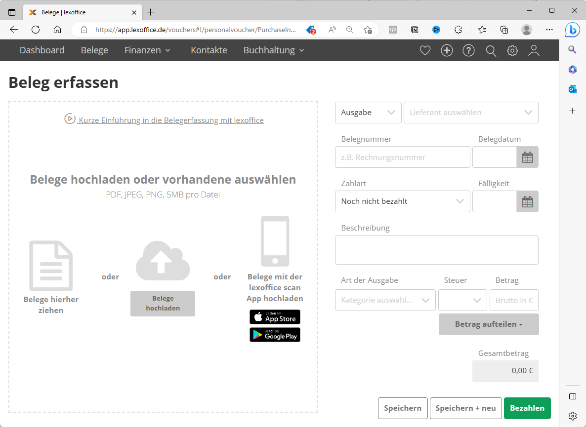Navigate to Kontakte
This screenshot has height=427, width=586.
point(209,50)
